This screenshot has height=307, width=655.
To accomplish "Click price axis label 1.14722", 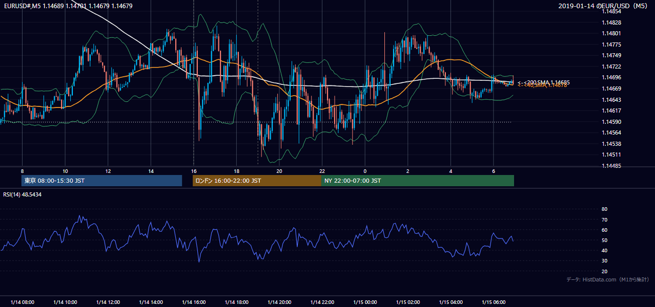I will click(x=612, y=67).
